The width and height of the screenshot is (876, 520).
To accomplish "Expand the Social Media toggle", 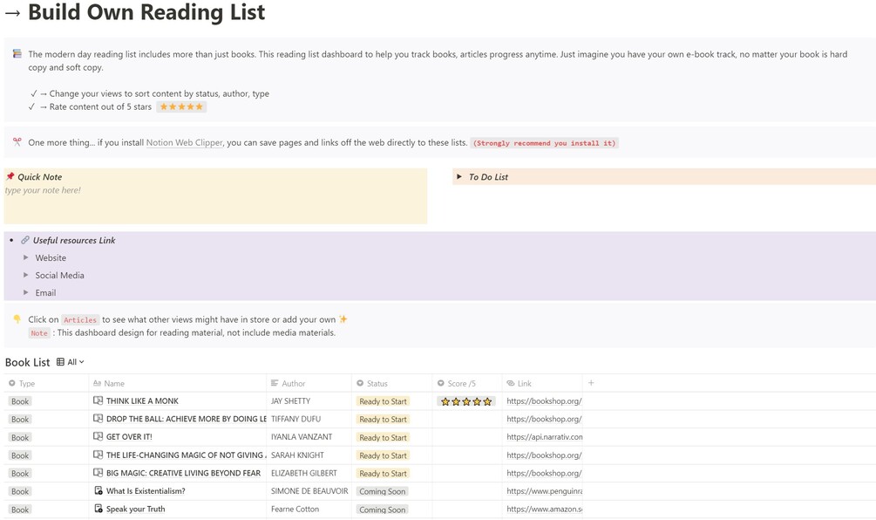I will 26,276.
